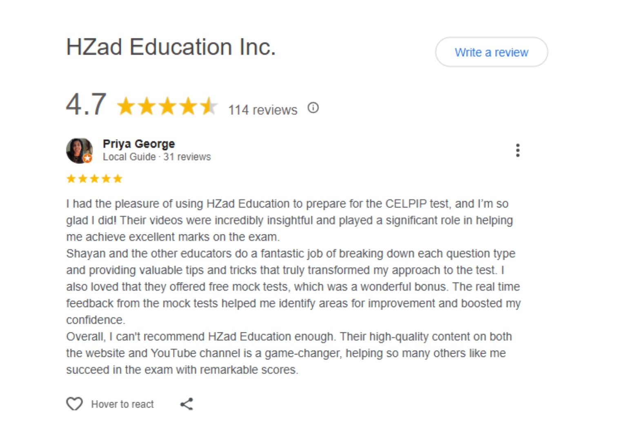
Task: Click the heart react icon
Action: pyautogui.click(x=74, y=404)
